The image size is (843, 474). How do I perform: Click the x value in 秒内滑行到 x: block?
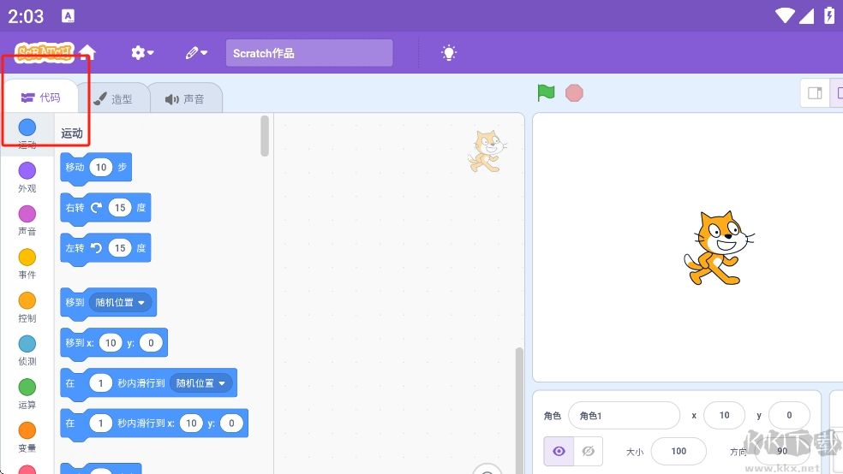[x=191, y=424]
